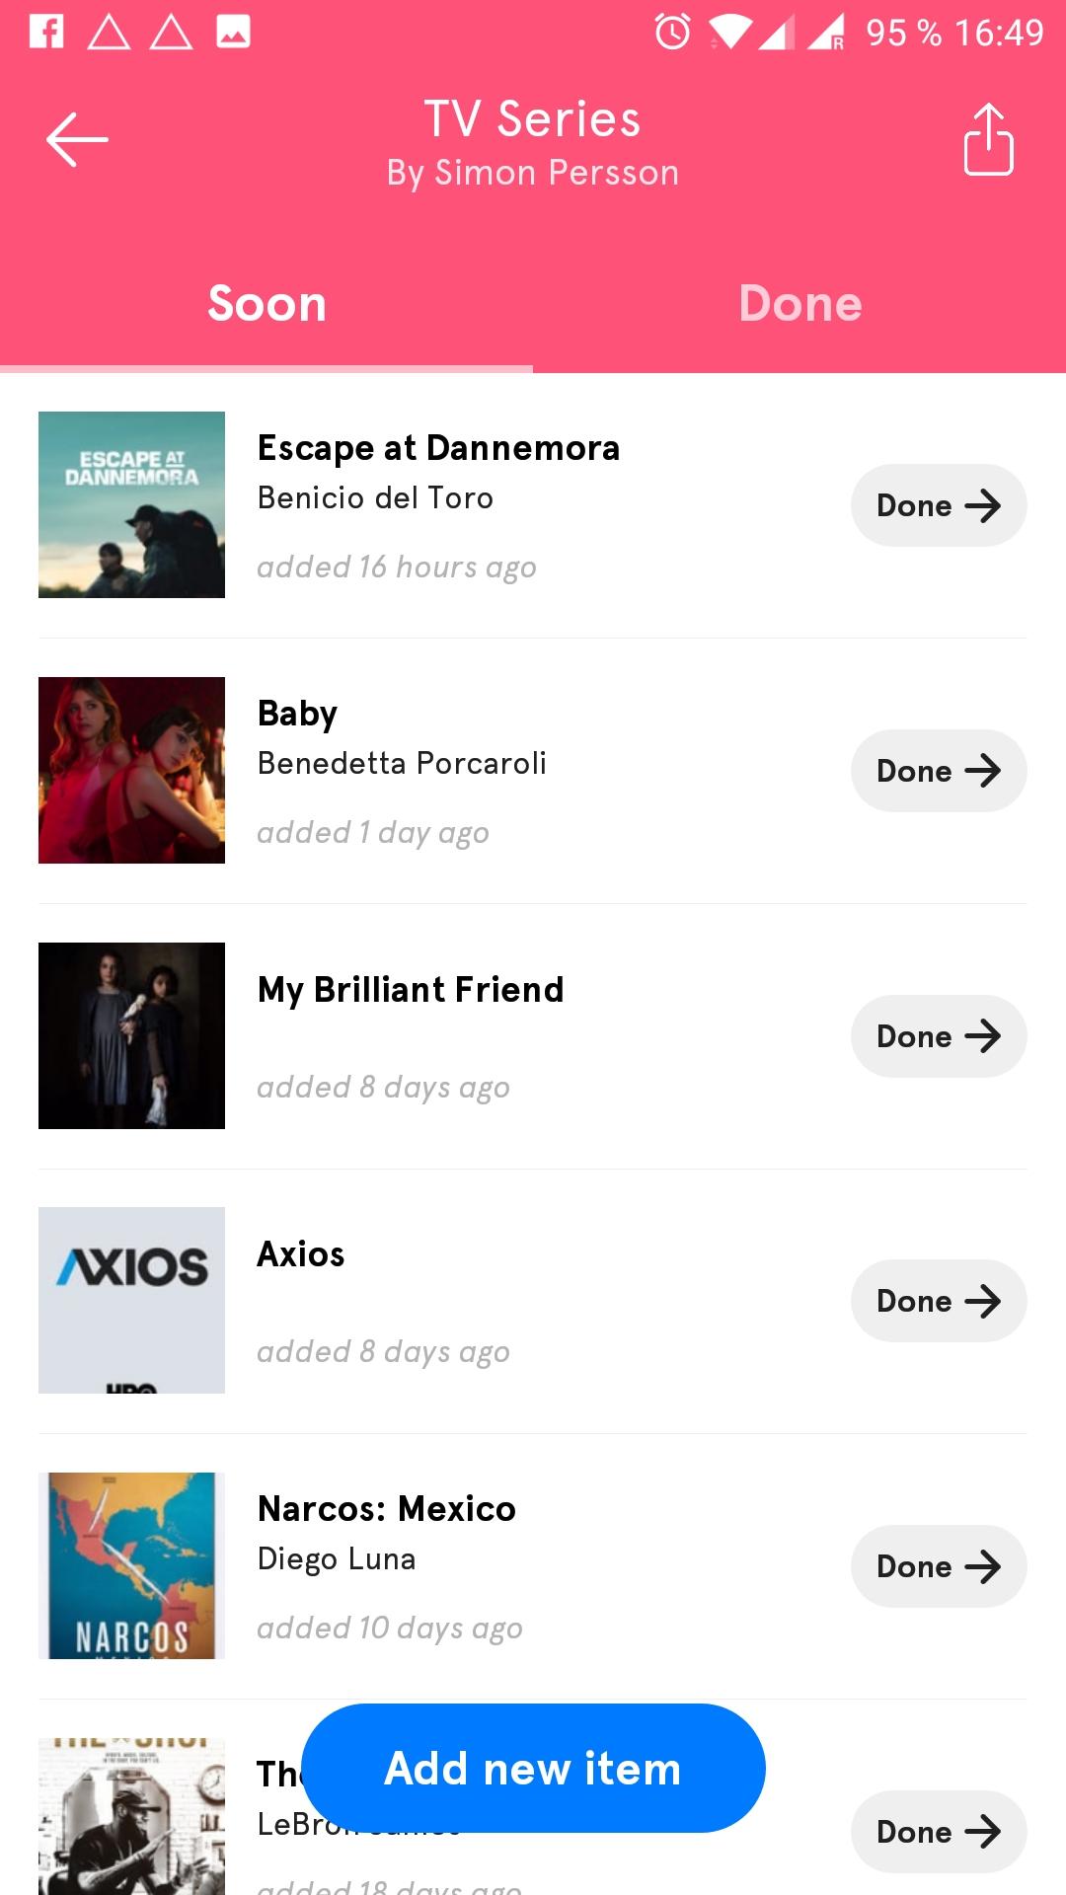Mark Escape at Dannemora as done
The height and width of the screenshot is (1895, 1066).
click(x=939, y=505)
